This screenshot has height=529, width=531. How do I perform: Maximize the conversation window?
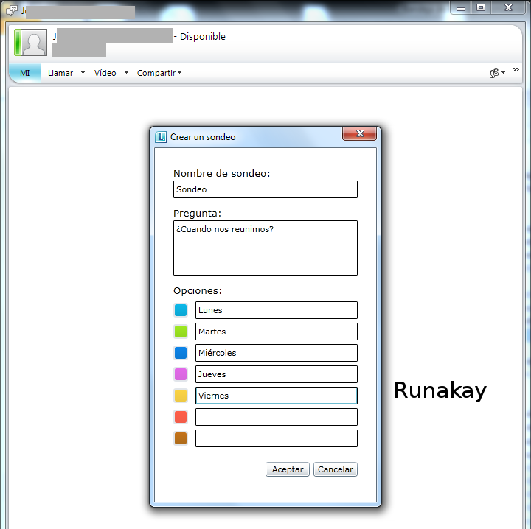481,8
